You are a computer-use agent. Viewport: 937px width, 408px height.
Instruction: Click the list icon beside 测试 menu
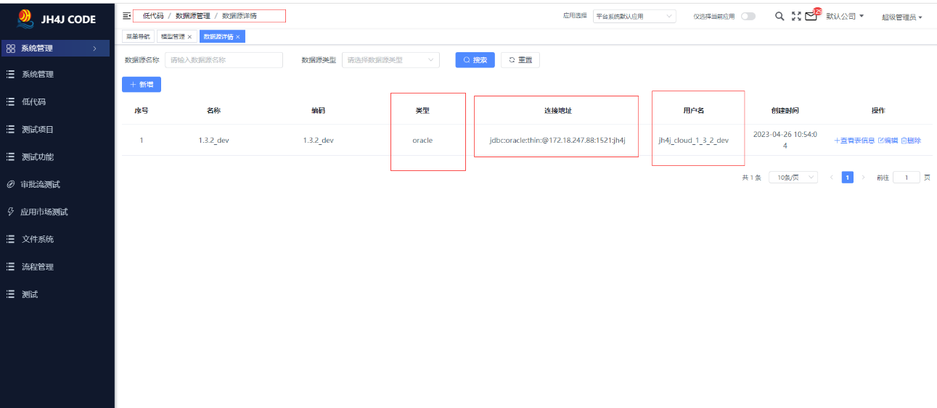11,294
